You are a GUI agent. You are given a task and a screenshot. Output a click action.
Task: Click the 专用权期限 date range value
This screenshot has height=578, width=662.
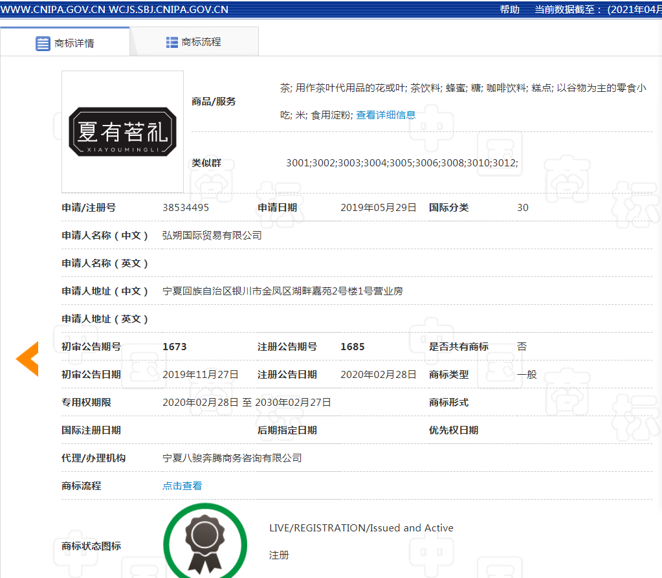[x=247, y=403]
